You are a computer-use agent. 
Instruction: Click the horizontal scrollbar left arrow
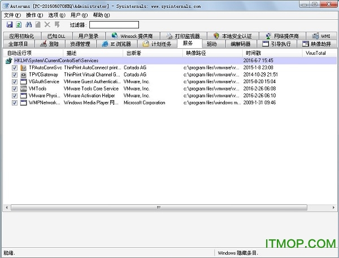7,208
